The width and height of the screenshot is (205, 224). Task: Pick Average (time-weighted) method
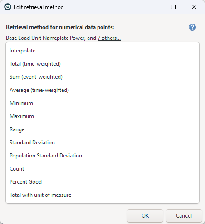(102, 90)
